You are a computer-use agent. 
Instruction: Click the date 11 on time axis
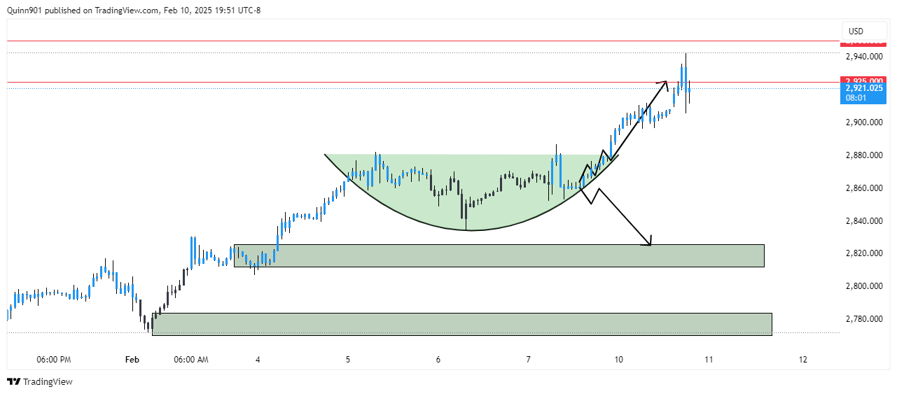pos(709,360)
